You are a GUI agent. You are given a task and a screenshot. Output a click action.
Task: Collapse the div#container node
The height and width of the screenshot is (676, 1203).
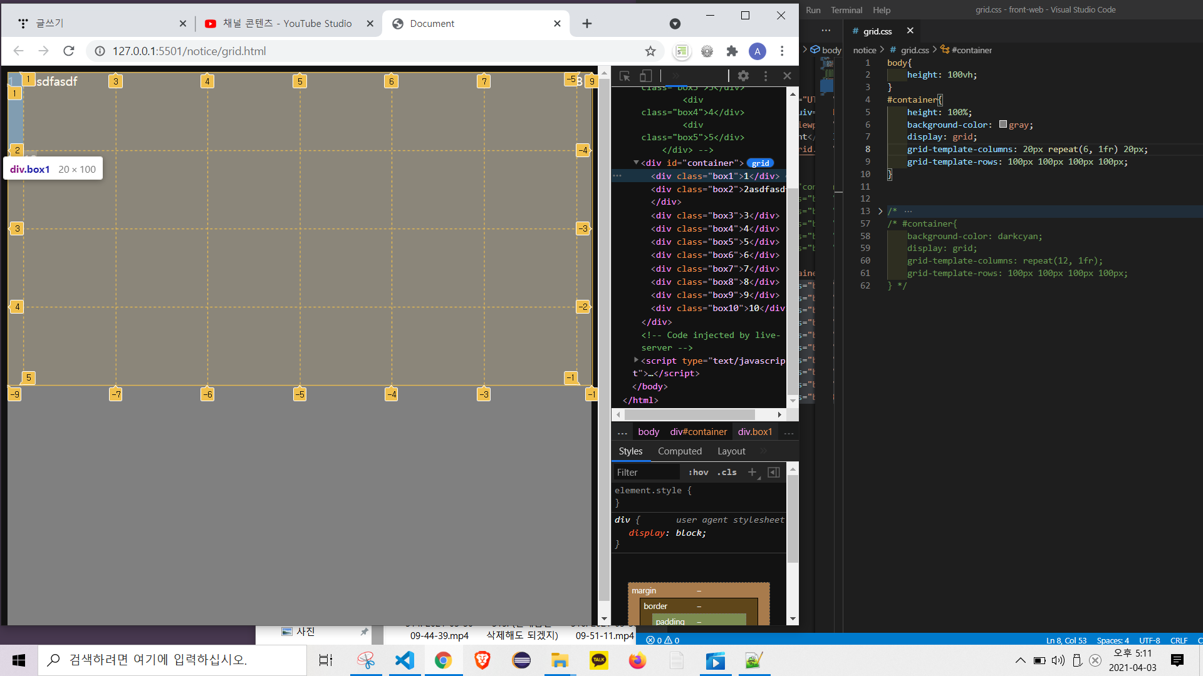635,163
